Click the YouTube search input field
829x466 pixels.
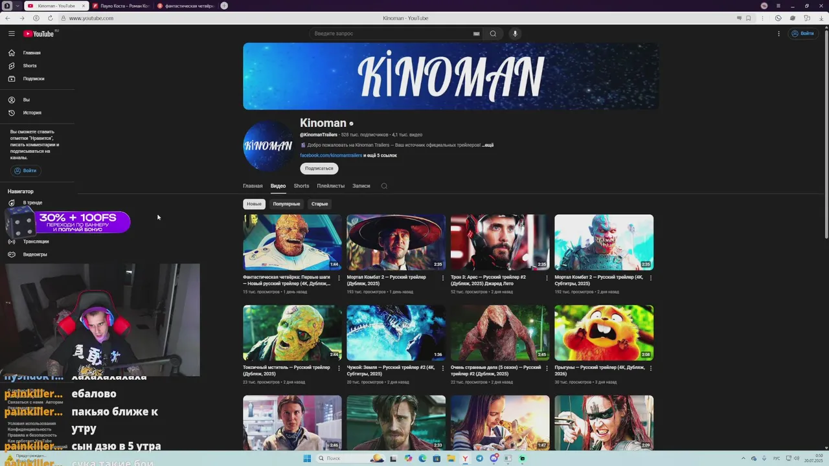click(392, 34)
